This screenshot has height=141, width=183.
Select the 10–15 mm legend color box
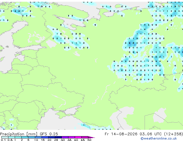38,137
